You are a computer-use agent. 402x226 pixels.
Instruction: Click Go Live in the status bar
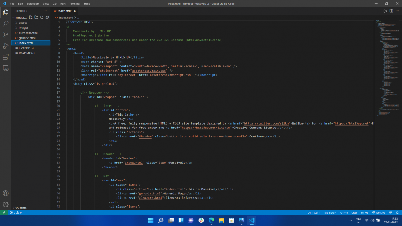pos(379,213)
